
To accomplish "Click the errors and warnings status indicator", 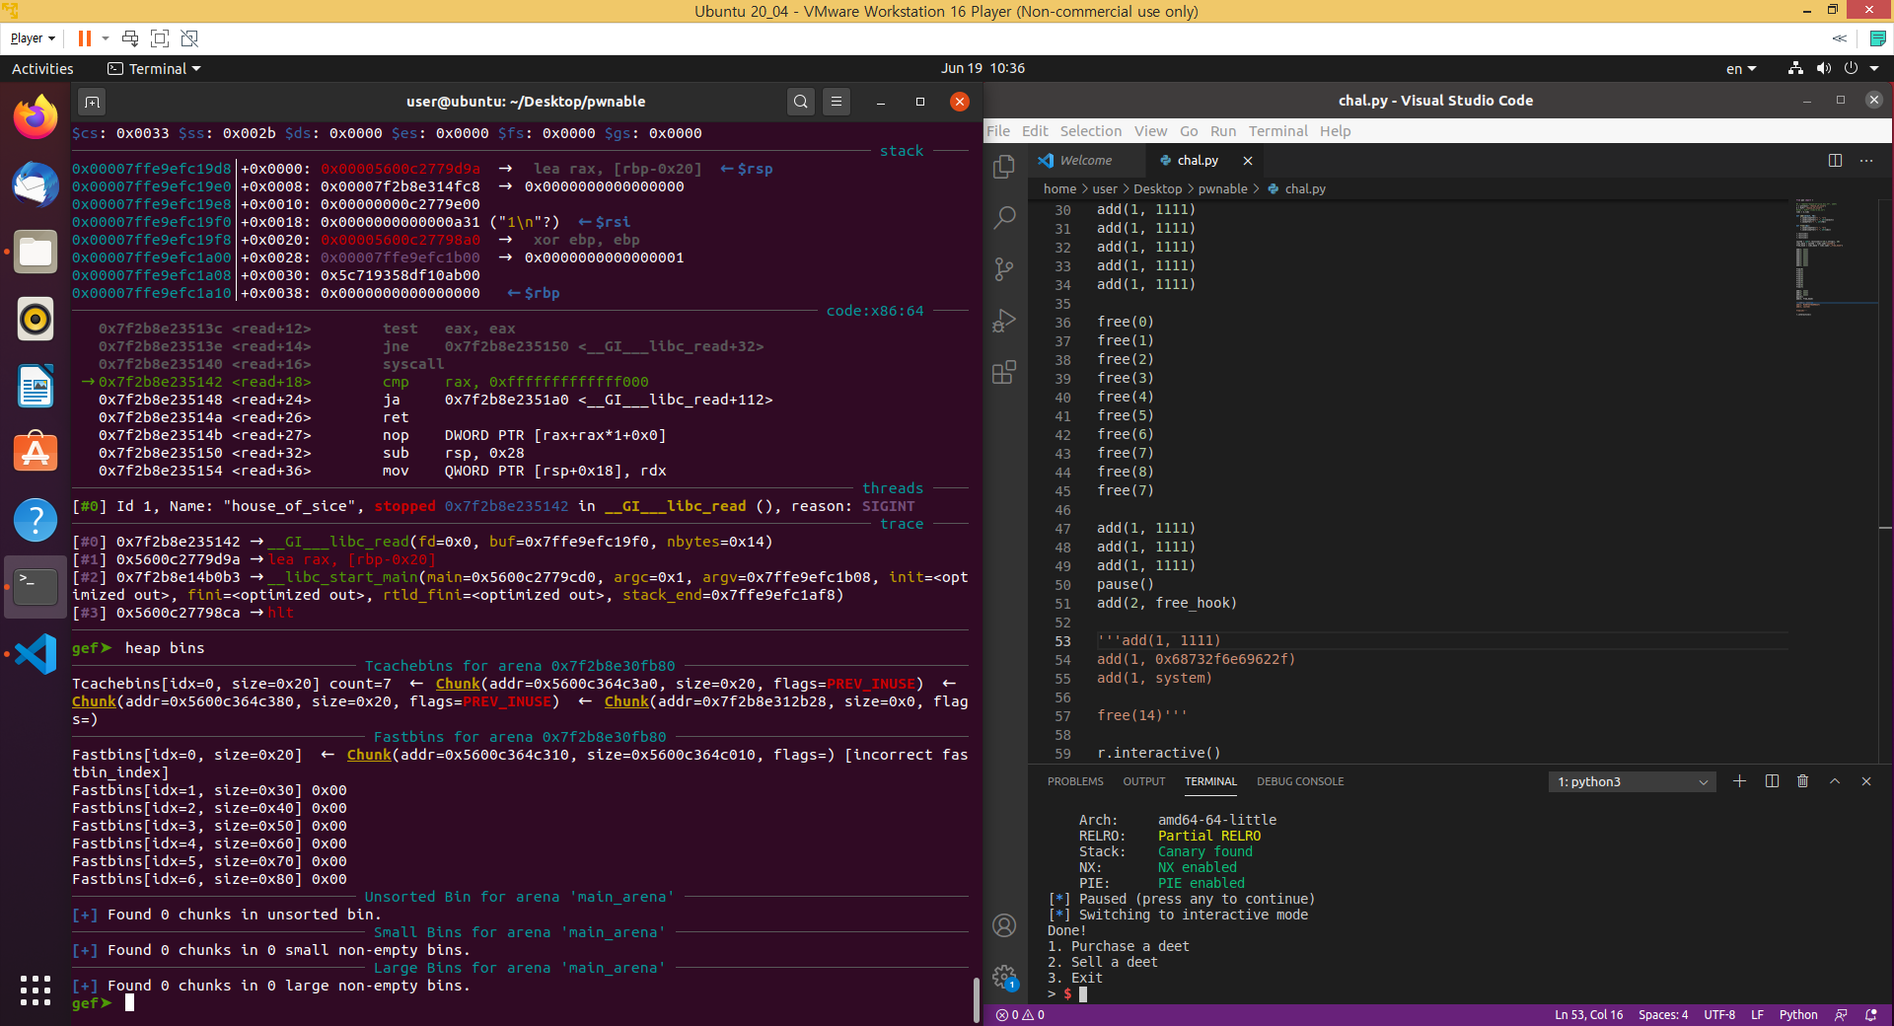I will pos(1020,1015).
